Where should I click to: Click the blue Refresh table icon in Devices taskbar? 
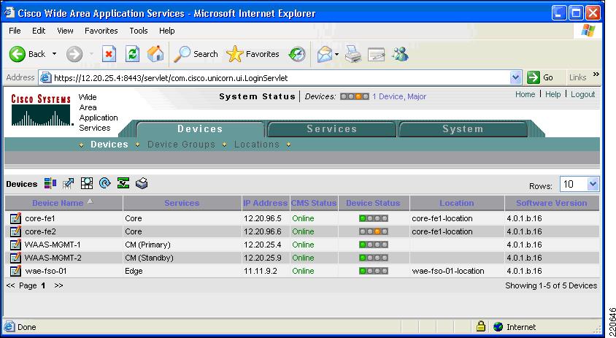coord(105,183)
